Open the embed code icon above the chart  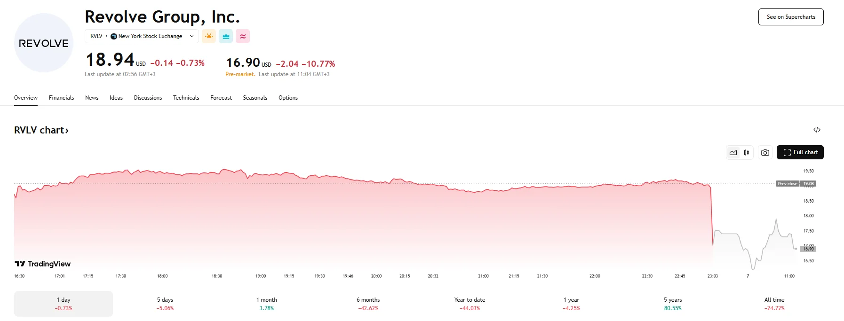pyautogui.click(x=818, y=130)
